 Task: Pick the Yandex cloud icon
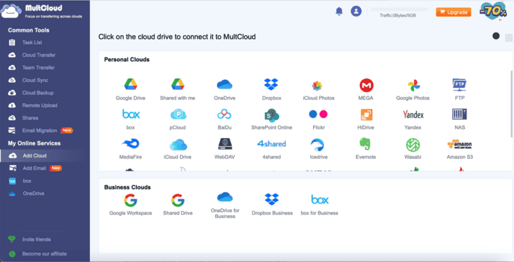click(x=413, y=114)
